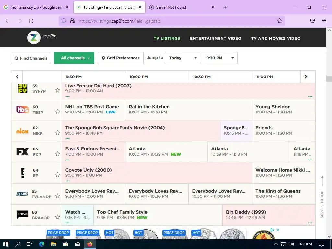Open The King of Queens listing

(x=284, y=194)
